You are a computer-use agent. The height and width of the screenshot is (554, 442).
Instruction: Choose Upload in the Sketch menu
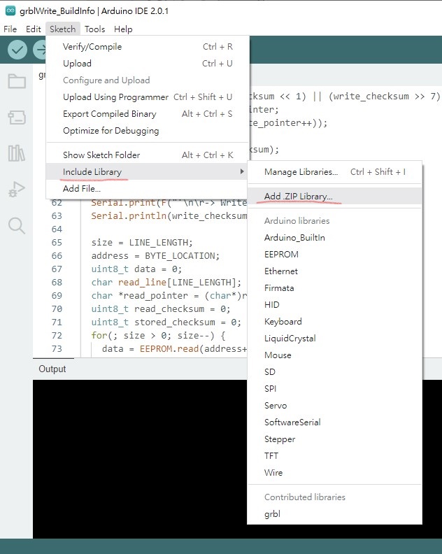(148, 64)
